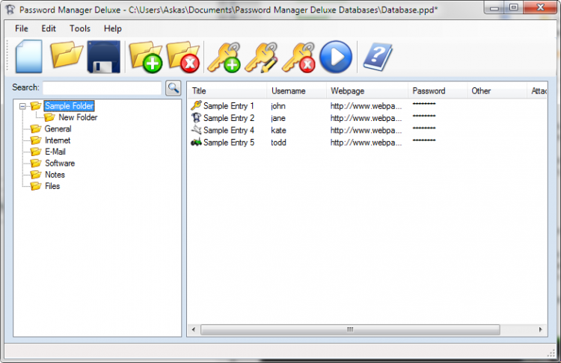The image size is (561, 363).
Task: Select Sample Folder in the tree
Action: pyautogui.click(x=69, y=106)
